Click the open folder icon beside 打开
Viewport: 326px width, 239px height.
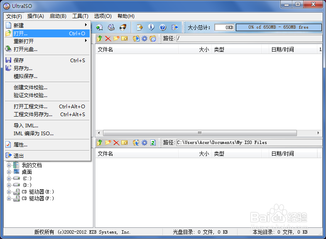8,34
